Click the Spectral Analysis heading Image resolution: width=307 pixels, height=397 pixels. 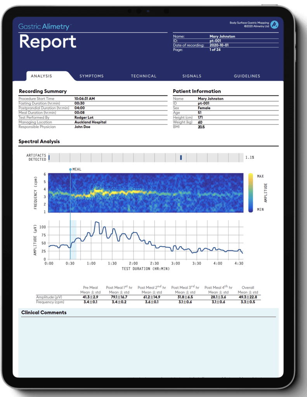click(39, 141)
